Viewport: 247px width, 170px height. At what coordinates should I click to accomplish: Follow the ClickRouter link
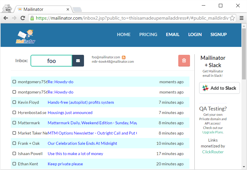(213, 152)
